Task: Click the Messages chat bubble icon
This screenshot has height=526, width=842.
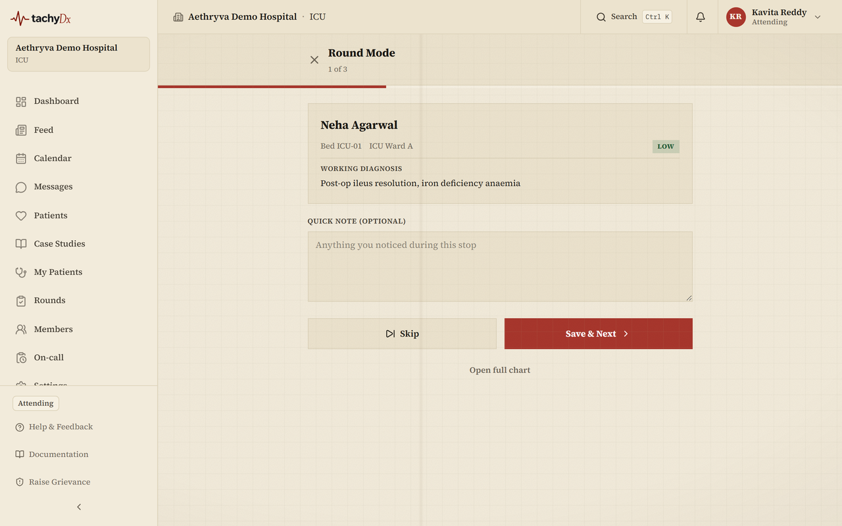Action: click(x=21, y=187)
